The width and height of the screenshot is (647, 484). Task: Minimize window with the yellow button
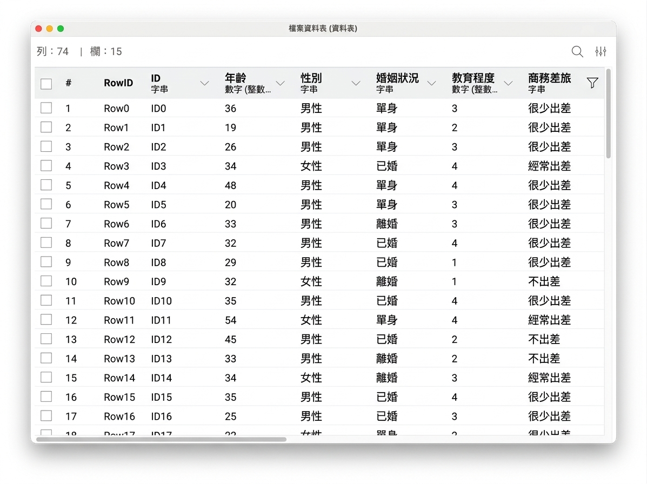click(x=50, y=29)
